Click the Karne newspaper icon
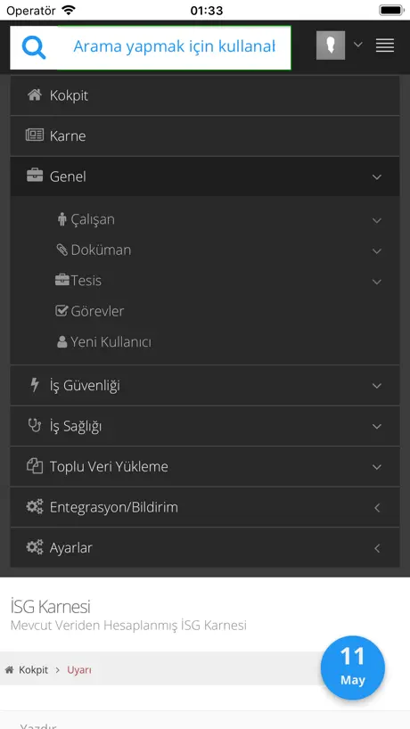This screenshot has width=410, height=729. click(35, 135)
